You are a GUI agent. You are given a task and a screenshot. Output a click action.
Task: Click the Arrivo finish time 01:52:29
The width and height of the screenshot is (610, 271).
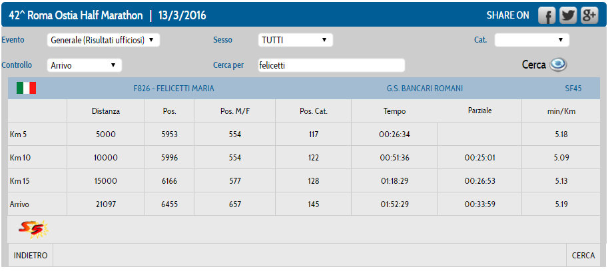pyautogui.click(x=394, y=204)
